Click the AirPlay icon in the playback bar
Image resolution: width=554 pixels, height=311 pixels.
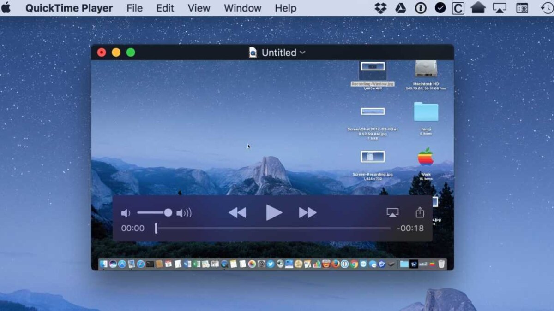click(x=392, y=212)
